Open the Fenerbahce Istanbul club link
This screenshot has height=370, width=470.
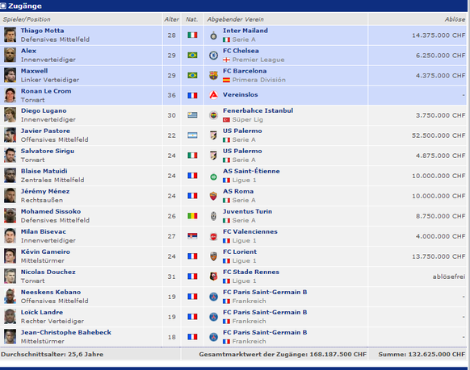pos(258,110)
